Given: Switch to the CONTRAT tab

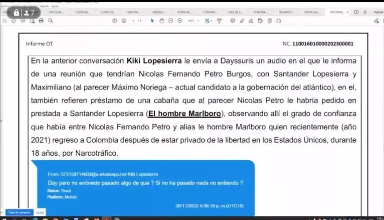Looking at the screenshot, I should 209,12.
